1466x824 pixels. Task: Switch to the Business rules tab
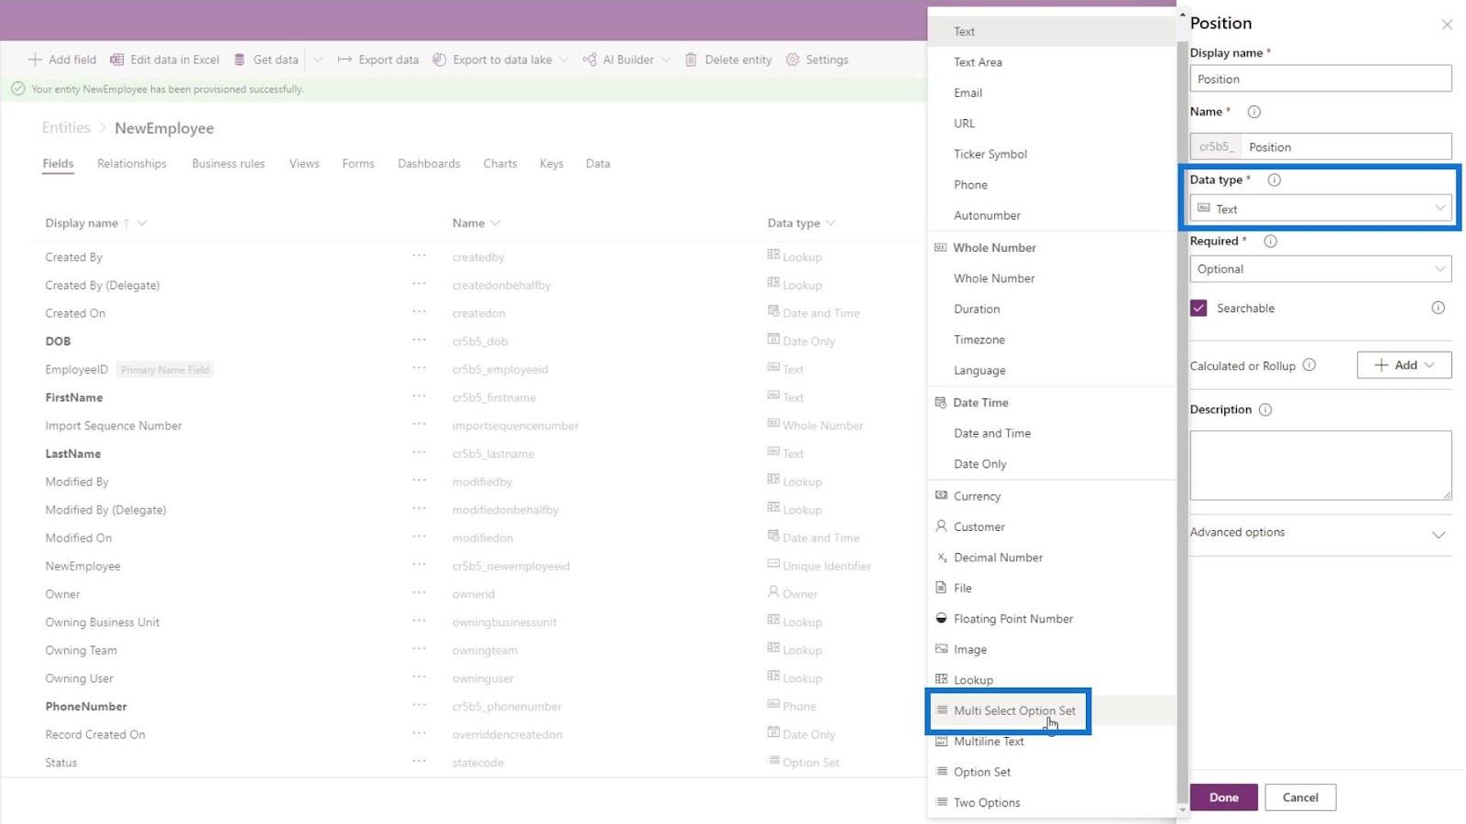tap(228, 164)
